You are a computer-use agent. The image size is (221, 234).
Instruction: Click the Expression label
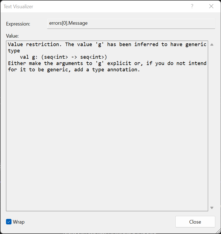pos(18,24)
